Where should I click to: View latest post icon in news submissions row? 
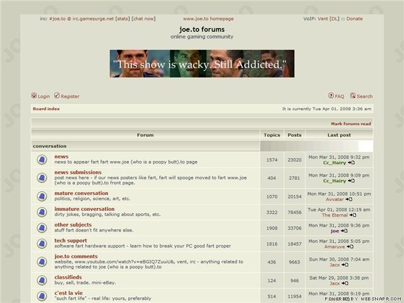351,181
